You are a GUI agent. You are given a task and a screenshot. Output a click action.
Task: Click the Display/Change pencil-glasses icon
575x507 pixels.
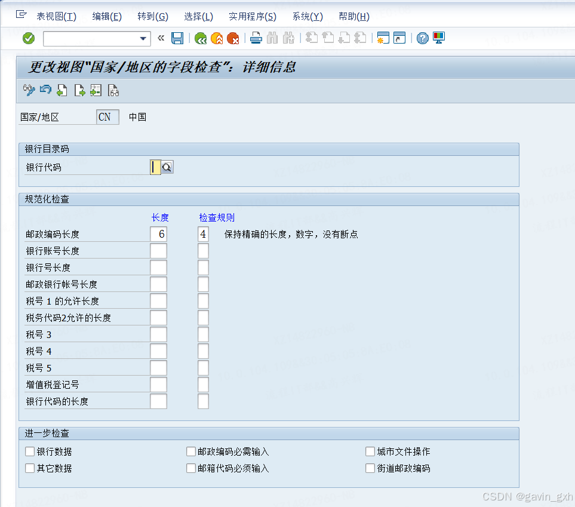click(28, 90)
